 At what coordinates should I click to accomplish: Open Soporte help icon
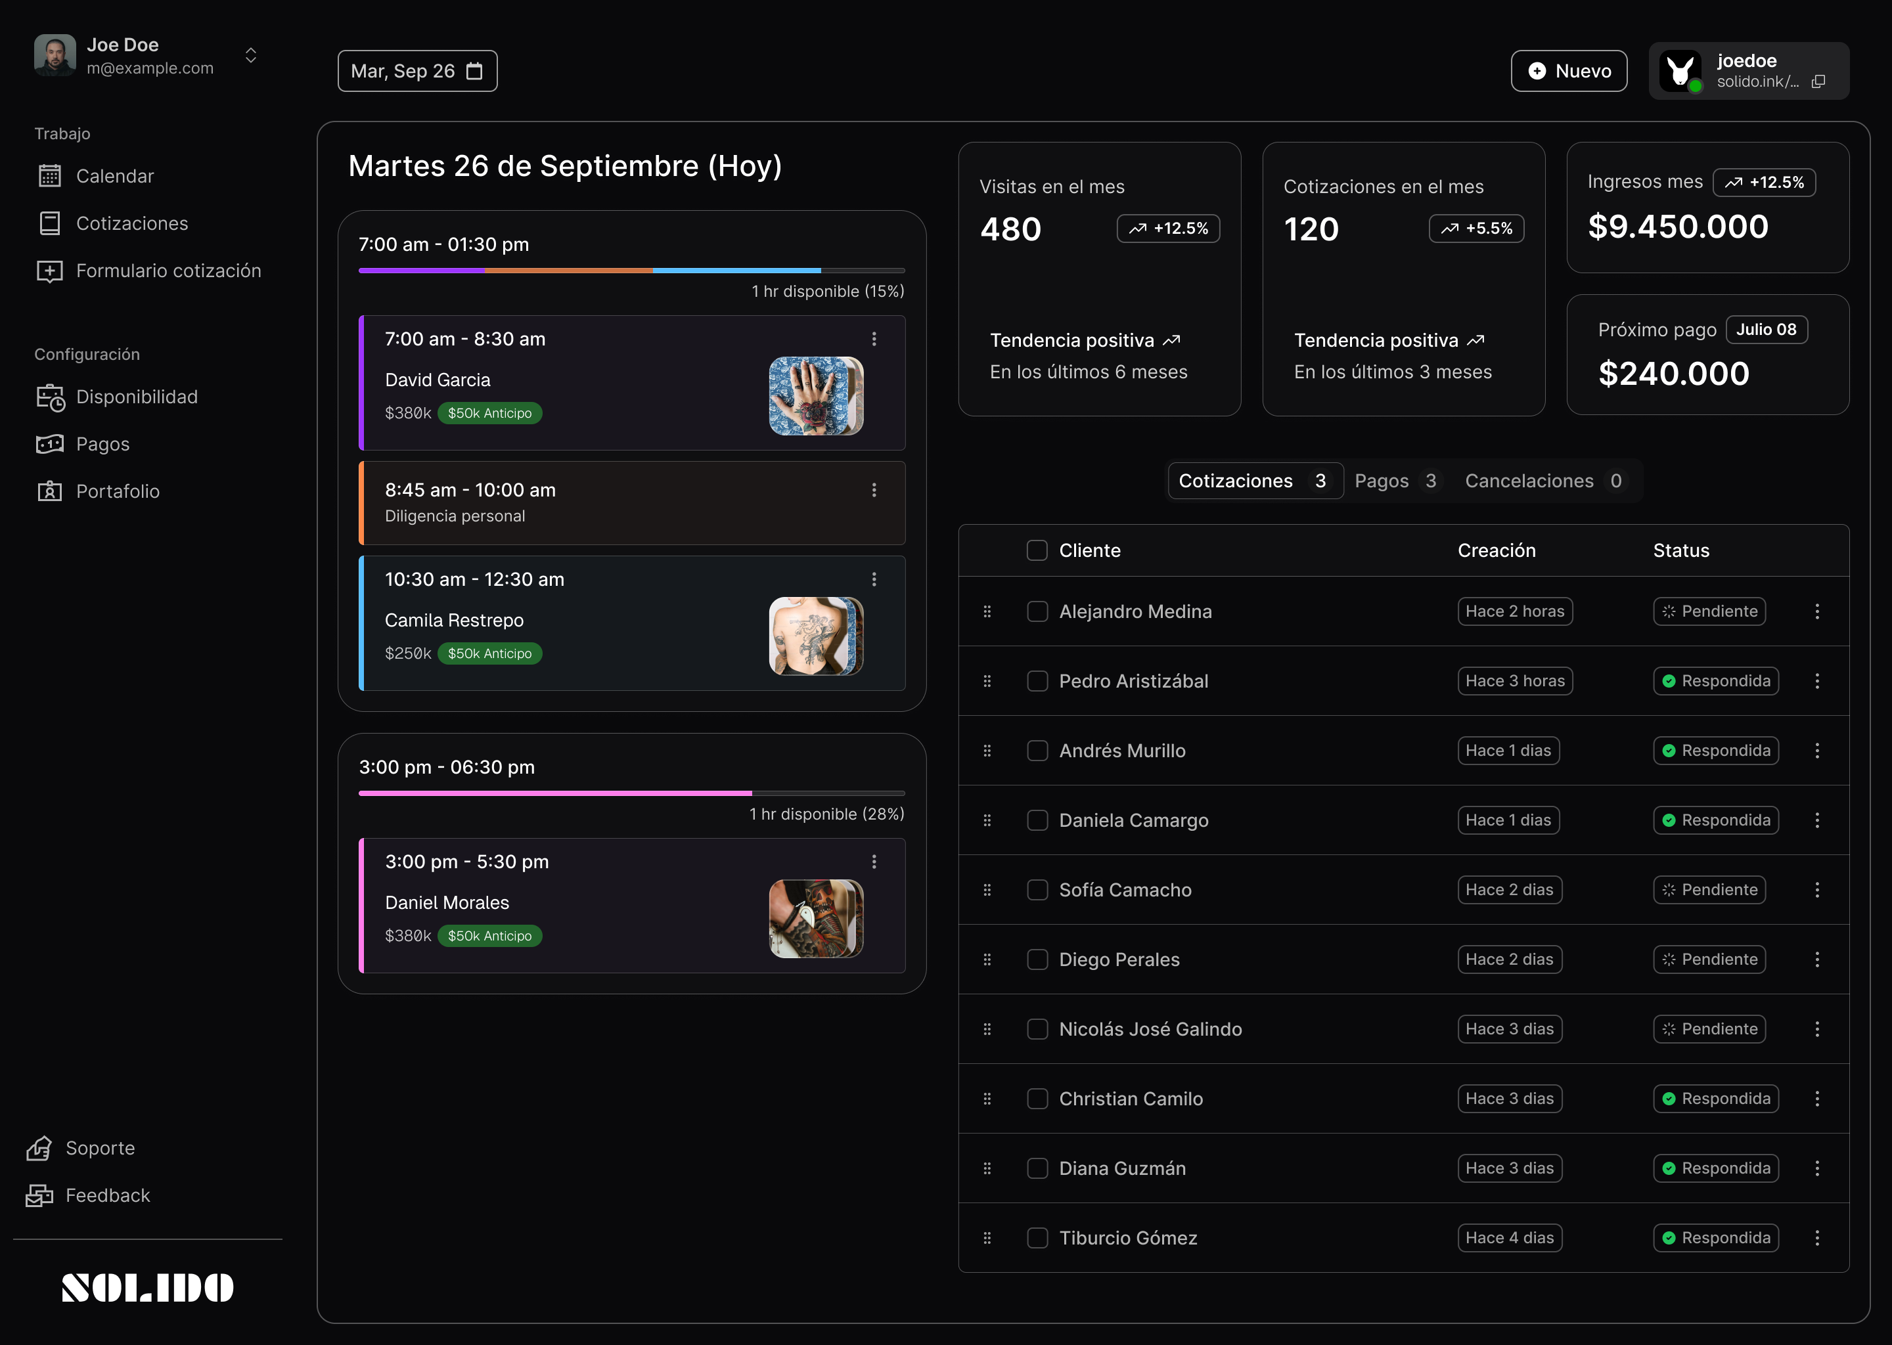[39, 1148]
